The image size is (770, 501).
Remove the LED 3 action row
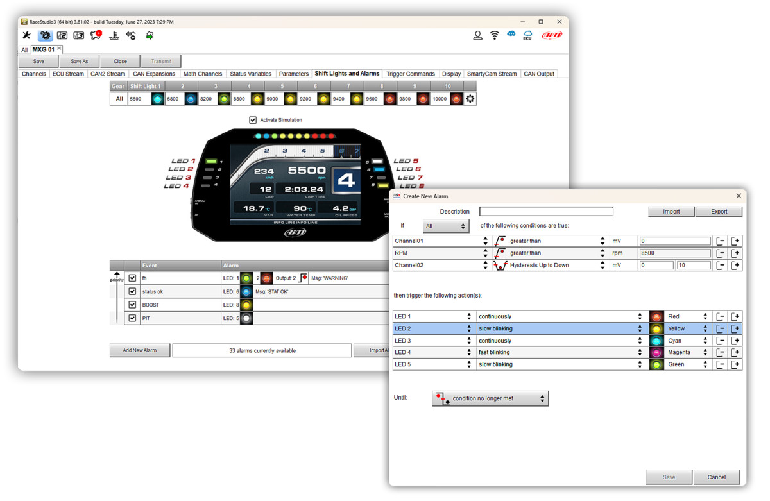point(721,341)
